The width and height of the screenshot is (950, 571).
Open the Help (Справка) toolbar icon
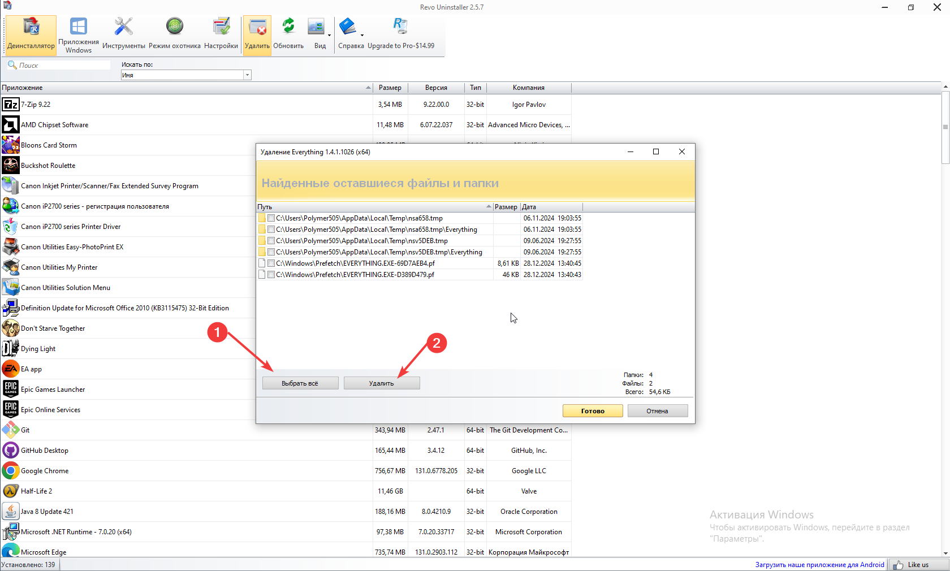coord(347,27)
